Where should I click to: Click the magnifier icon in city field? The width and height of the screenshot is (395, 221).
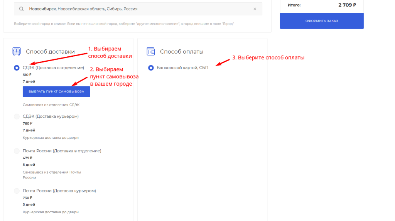21,9
